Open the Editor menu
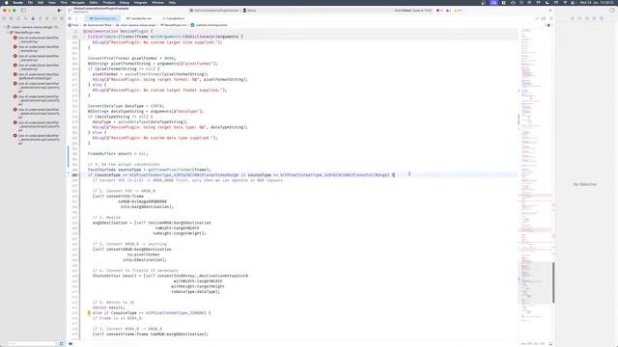Screen dimensions: 618x347 (x=94, y=2)
